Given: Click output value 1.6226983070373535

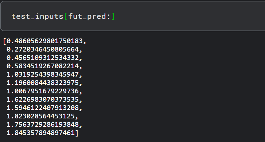Looking at the screenshot, I should click(x=43, y=100).
